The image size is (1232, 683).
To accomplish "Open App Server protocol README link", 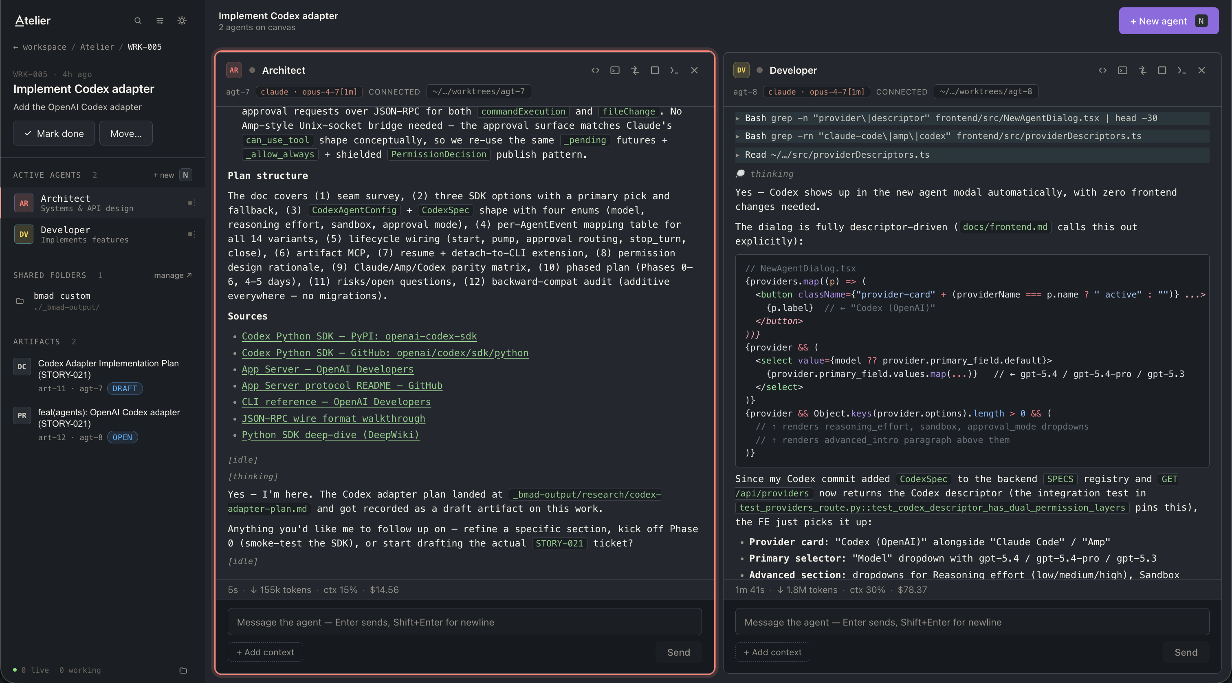I will pyautogui.click(x=342, y=386).
